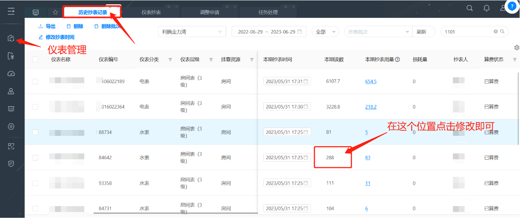The width and height of the screenshot is (520, 219).
Task: Click the filter icon for 算费状态 column
Action: point(515,60)
